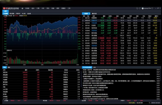Click the share icon beside user avatar

click(x=140, y=8)
